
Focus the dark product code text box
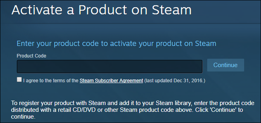pos(110,67)
